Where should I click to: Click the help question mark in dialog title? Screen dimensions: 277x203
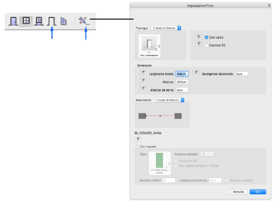point(269,6)
